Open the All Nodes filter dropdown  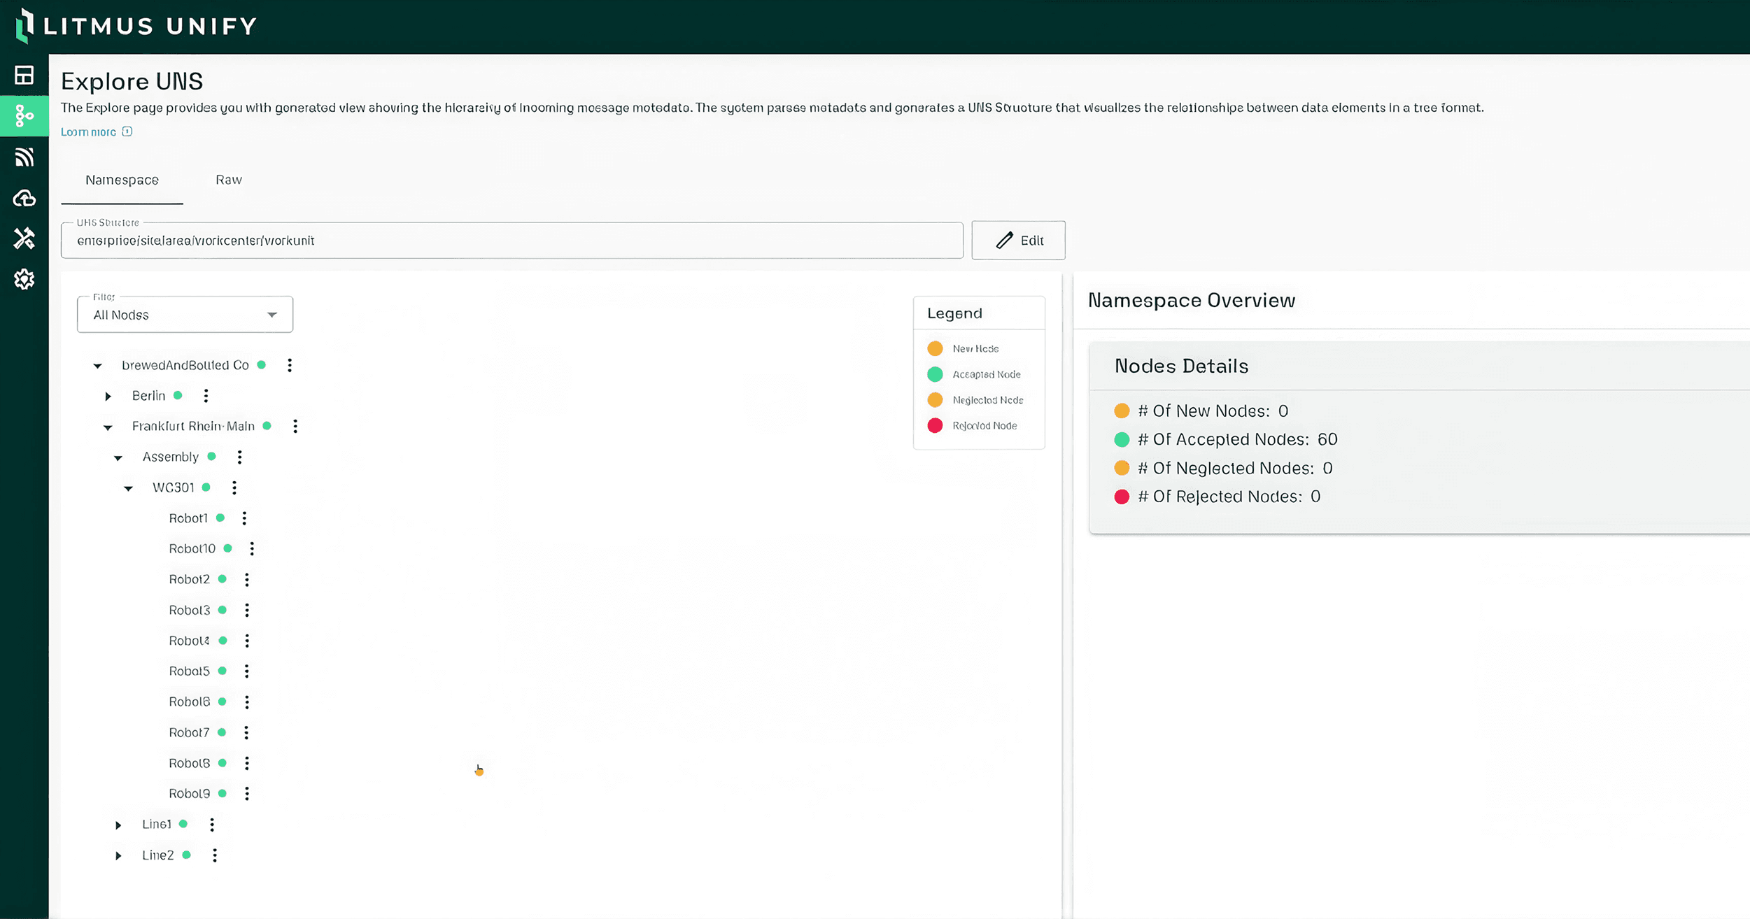coord(185,315)
